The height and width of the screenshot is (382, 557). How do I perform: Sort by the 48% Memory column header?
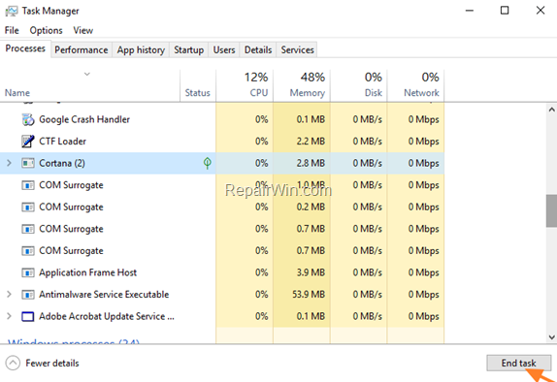[x=302, y=85]
